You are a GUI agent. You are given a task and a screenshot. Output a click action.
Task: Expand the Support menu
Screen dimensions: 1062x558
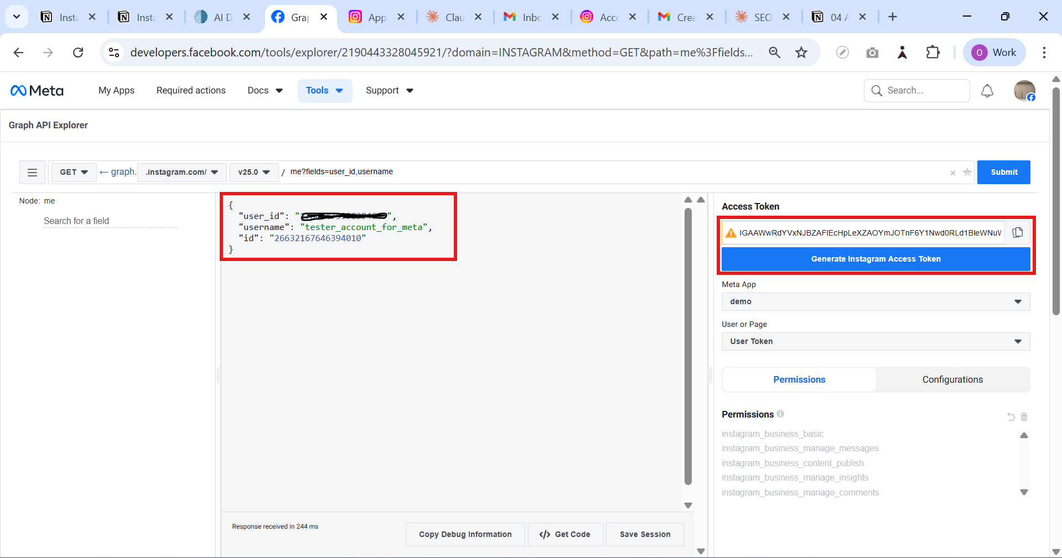(390, 91)
